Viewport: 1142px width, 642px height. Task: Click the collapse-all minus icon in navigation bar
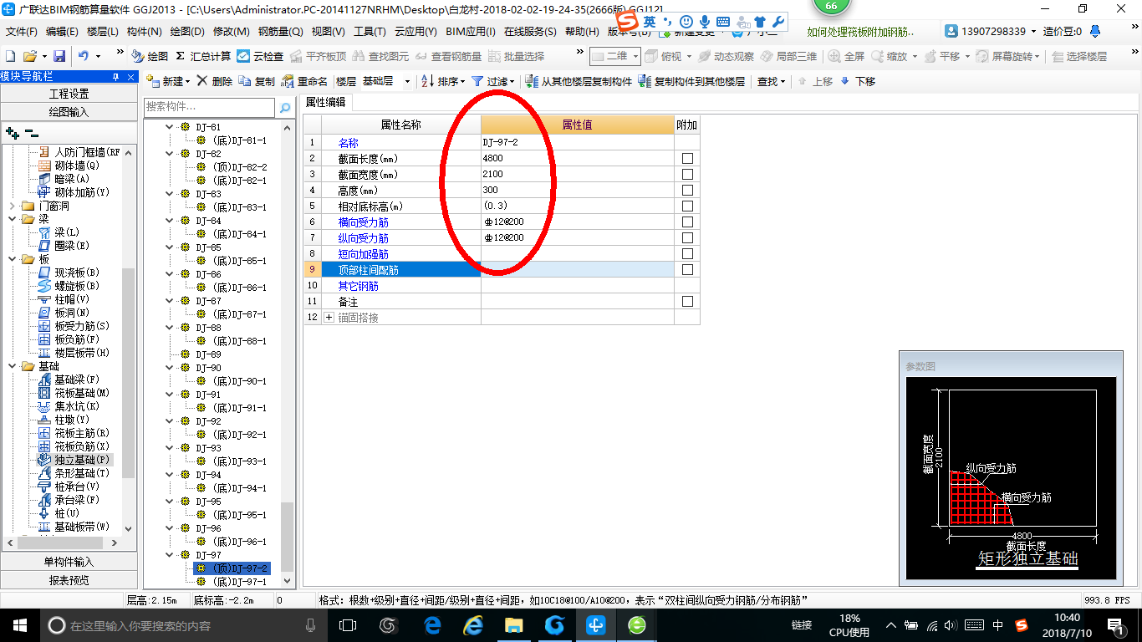pos(32,133)
